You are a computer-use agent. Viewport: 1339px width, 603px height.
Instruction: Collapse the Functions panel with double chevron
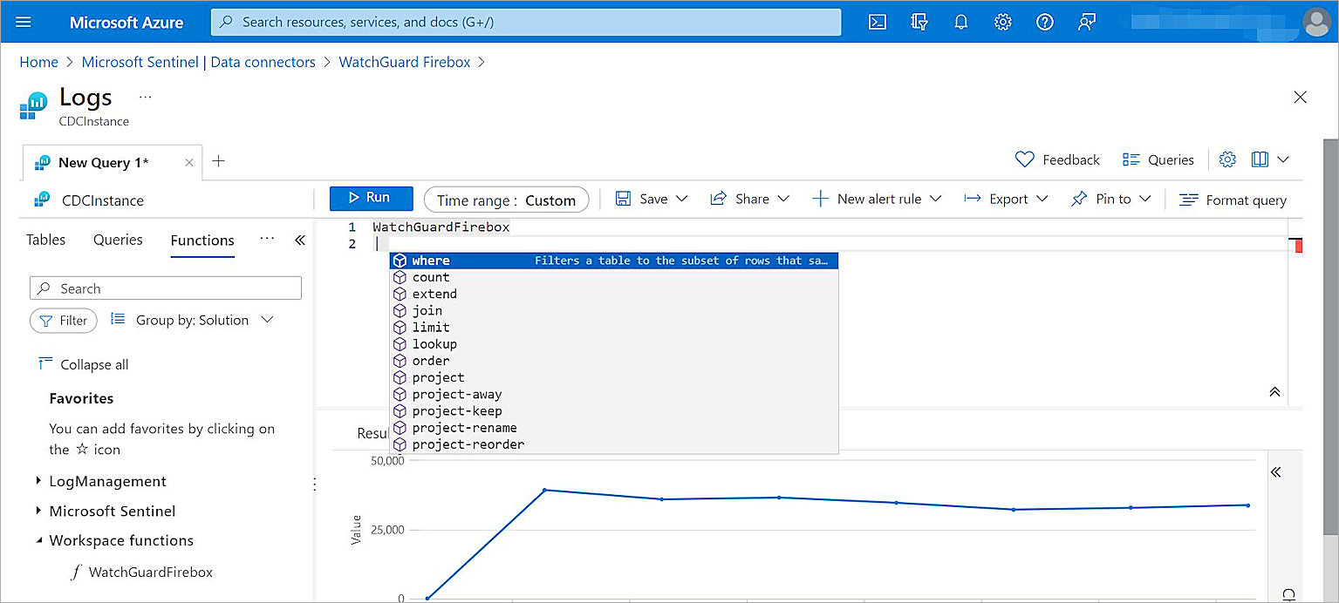click(300, 240)
